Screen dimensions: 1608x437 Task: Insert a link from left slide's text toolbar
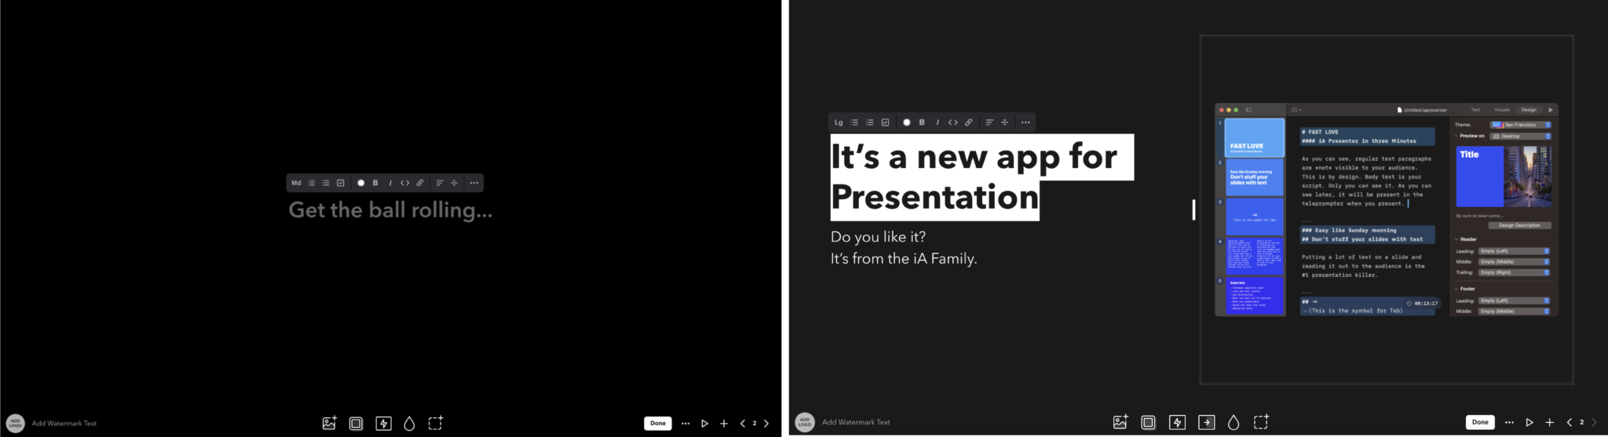420,183
